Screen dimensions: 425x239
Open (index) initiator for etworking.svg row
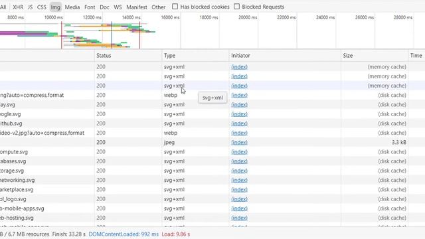coord(239,180)
